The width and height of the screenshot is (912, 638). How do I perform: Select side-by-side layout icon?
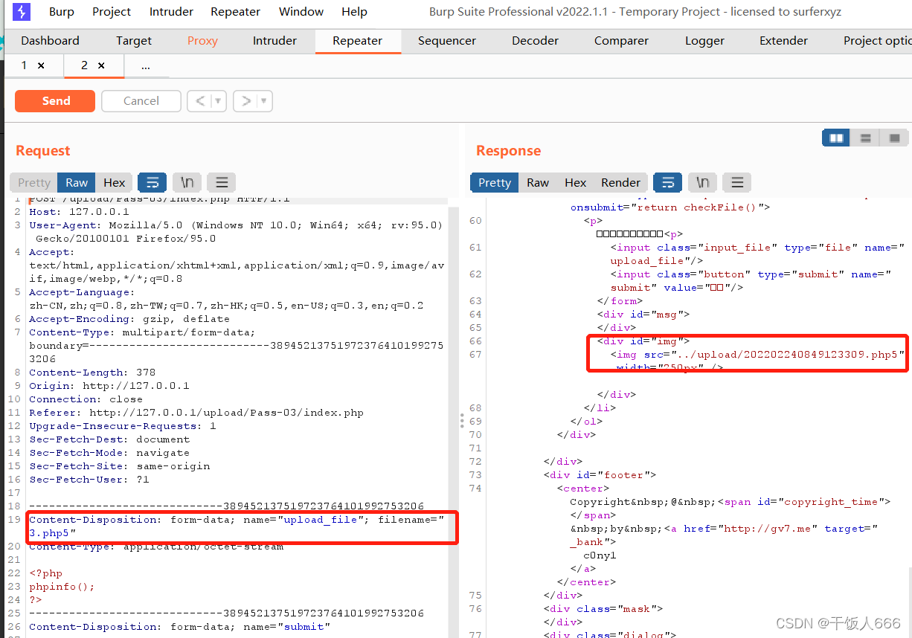[836, 138]
